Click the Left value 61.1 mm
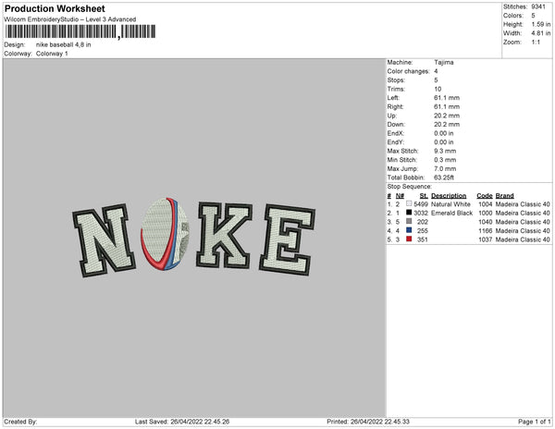The image size is (555, 429). 447,98
